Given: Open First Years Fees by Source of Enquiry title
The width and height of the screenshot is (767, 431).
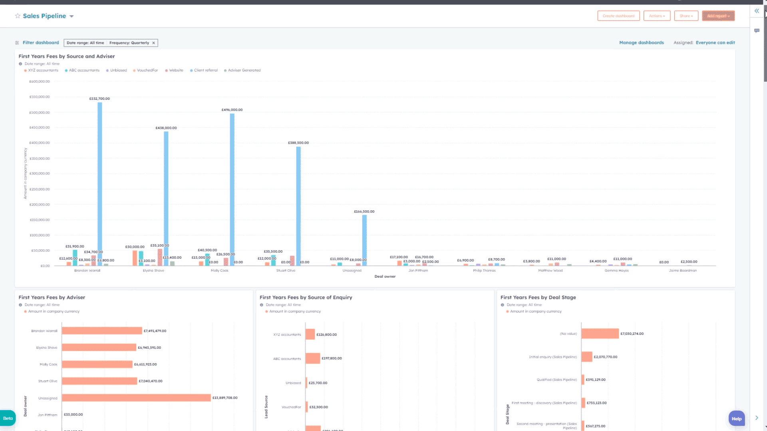Looking at the screenshot, I should pos(306,297).
